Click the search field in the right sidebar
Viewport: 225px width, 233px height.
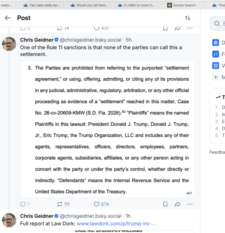pyautogui.click(x=217, y=23)
